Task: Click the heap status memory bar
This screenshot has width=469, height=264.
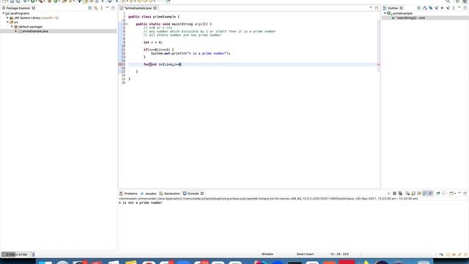Action: tap(15, 254)
